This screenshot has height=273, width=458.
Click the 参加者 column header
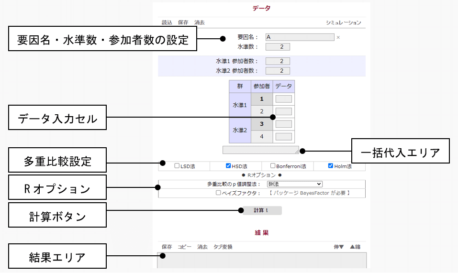262,87
